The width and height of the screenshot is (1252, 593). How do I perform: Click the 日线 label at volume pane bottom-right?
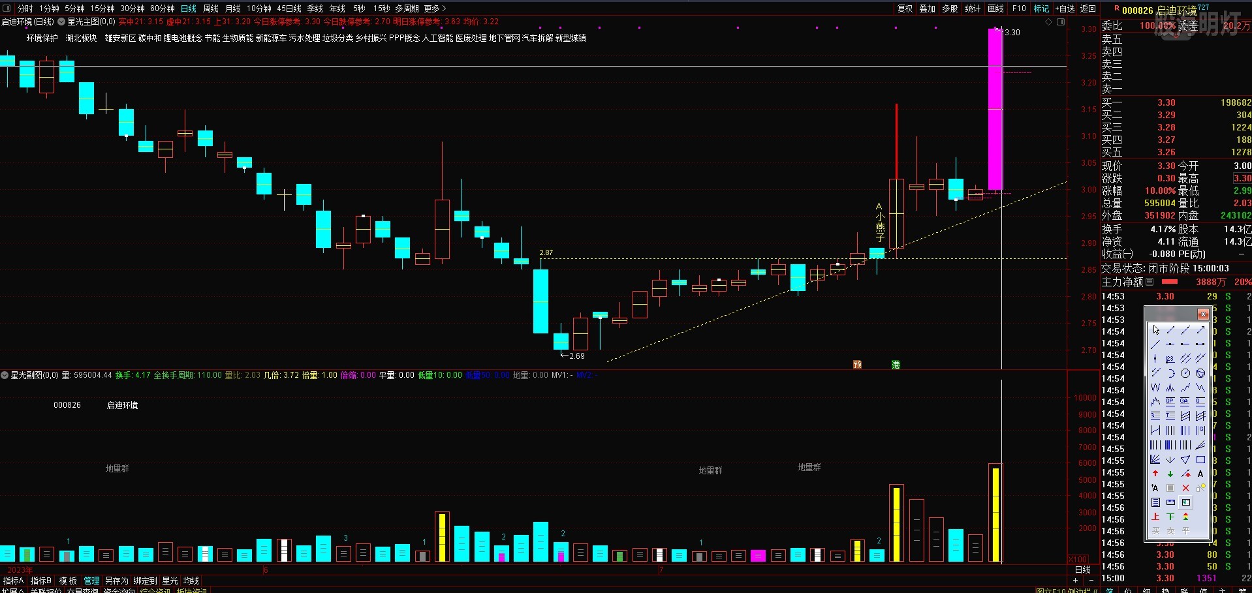1082,570
